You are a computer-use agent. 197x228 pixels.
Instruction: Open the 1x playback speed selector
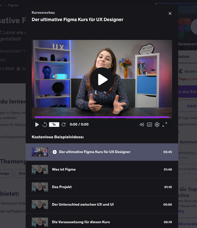[54, 125]
